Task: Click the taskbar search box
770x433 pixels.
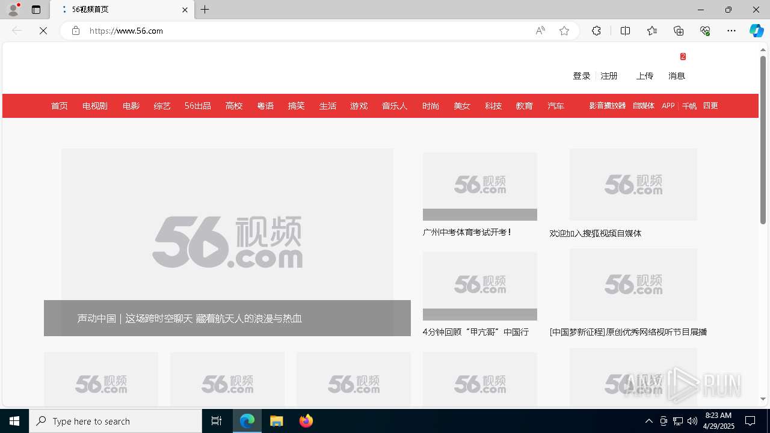Action: 115,421
